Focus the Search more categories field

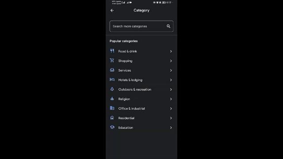[x=141, y=26]
